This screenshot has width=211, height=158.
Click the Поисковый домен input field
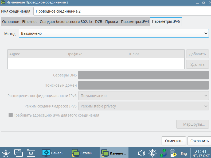coord(143,85)
